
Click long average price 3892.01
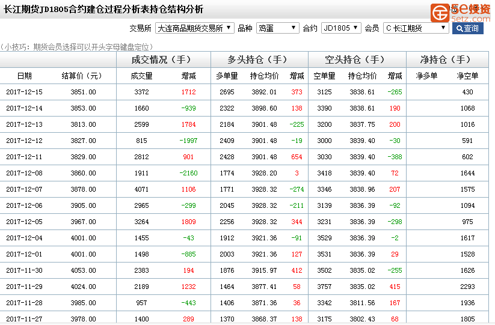pyautogui.click(x=264, y=92)
